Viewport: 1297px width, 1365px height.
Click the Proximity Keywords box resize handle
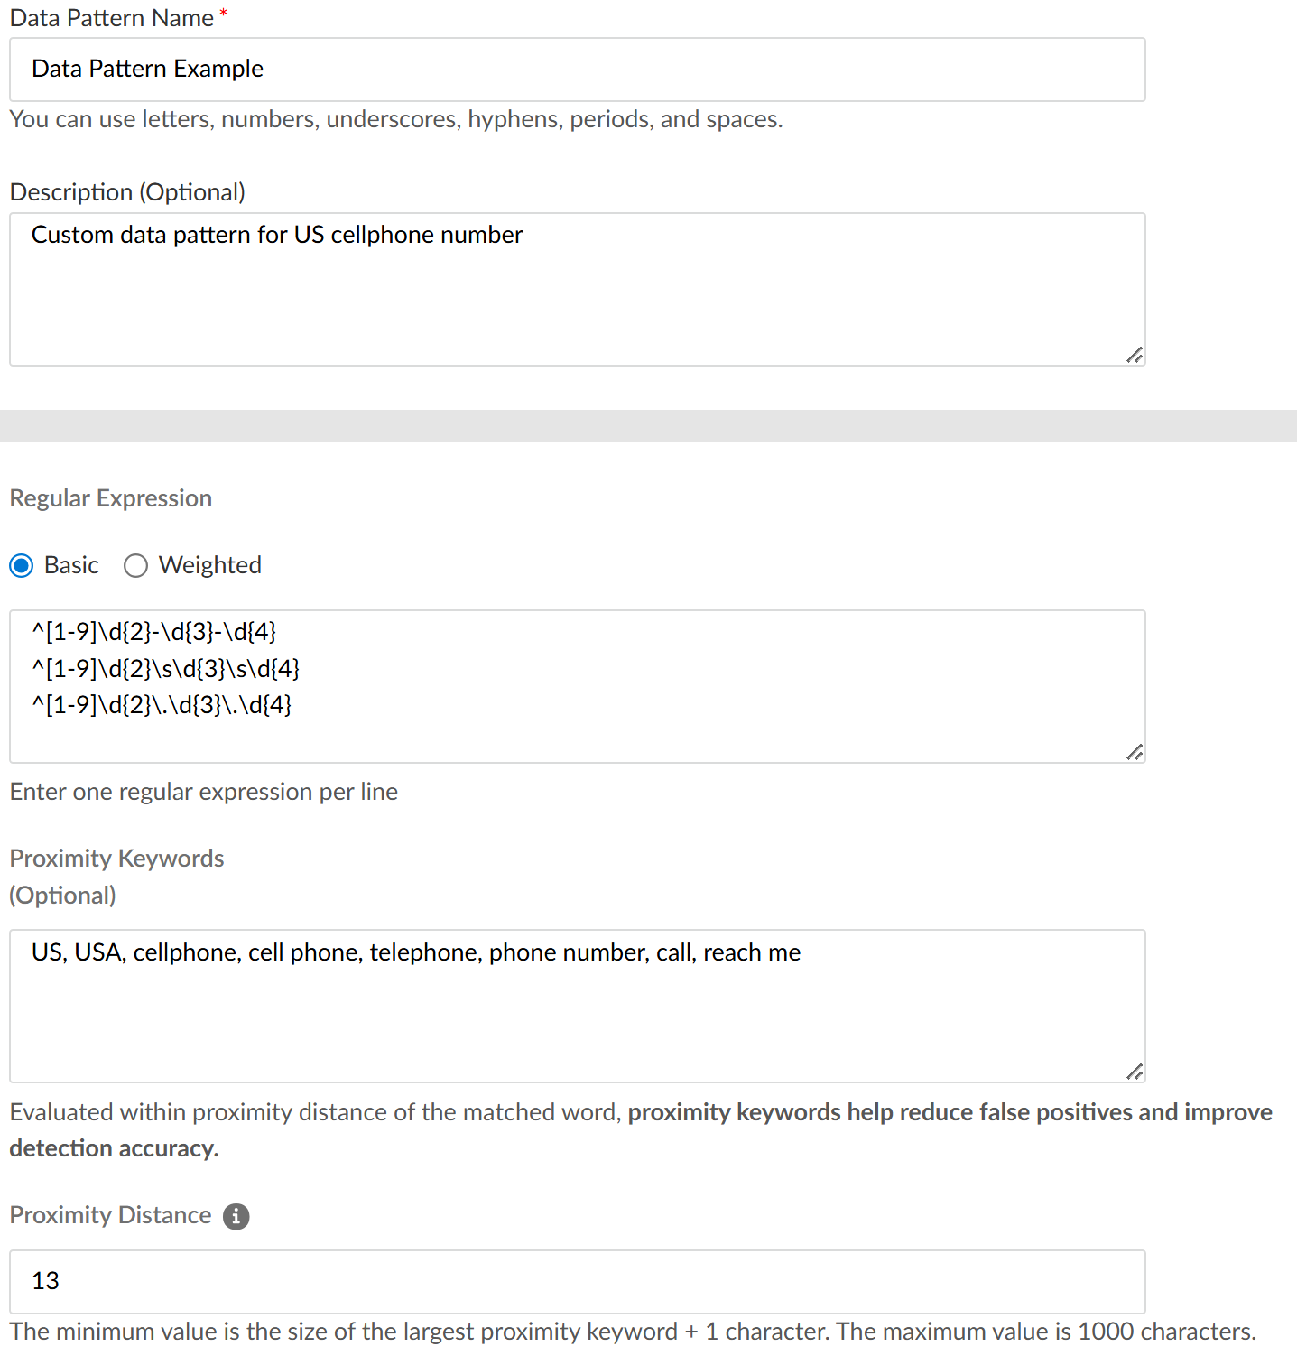click(1135, 1072)
